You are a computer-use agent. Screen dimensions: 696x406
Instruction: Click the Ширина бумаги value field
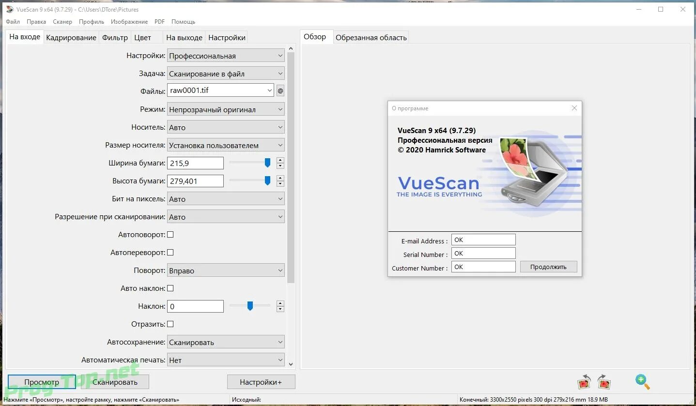coord(195,163)
